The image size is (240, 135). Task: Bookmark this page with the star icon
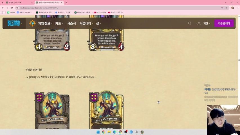[x=226, y=8]
